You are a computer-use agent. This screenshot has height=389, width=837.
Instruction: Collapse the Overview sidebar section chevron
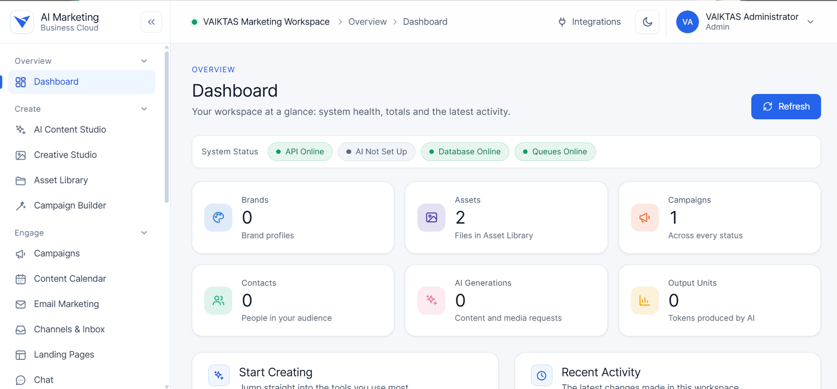pyautogui.click(x=144, y=61)
